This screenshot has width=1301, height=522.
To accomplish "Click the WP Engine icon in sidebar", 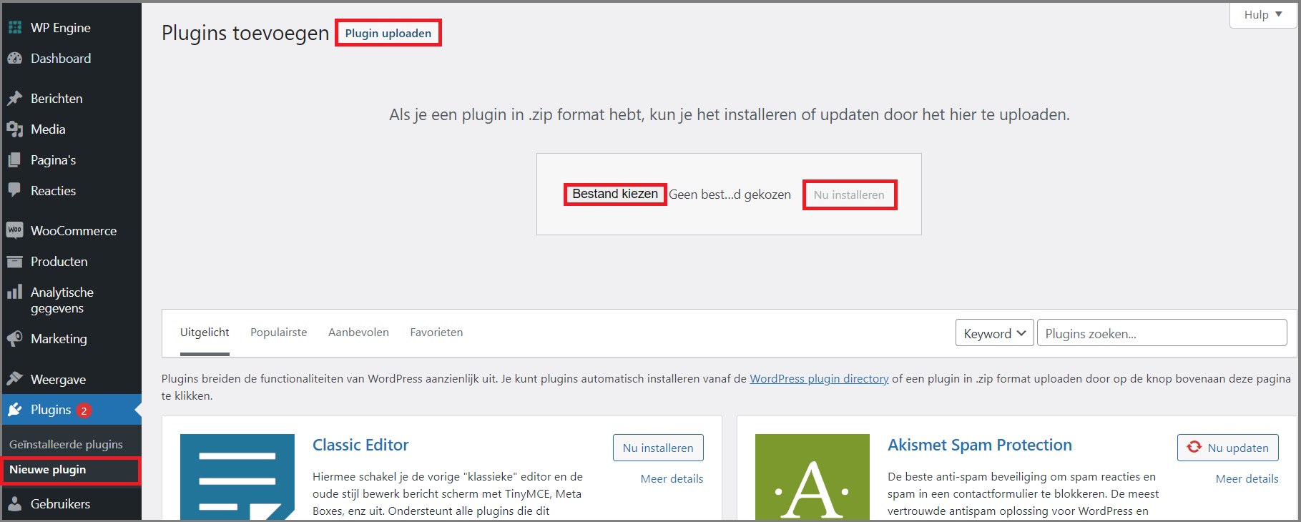I will pyautogui.click(x=15, y=28).
